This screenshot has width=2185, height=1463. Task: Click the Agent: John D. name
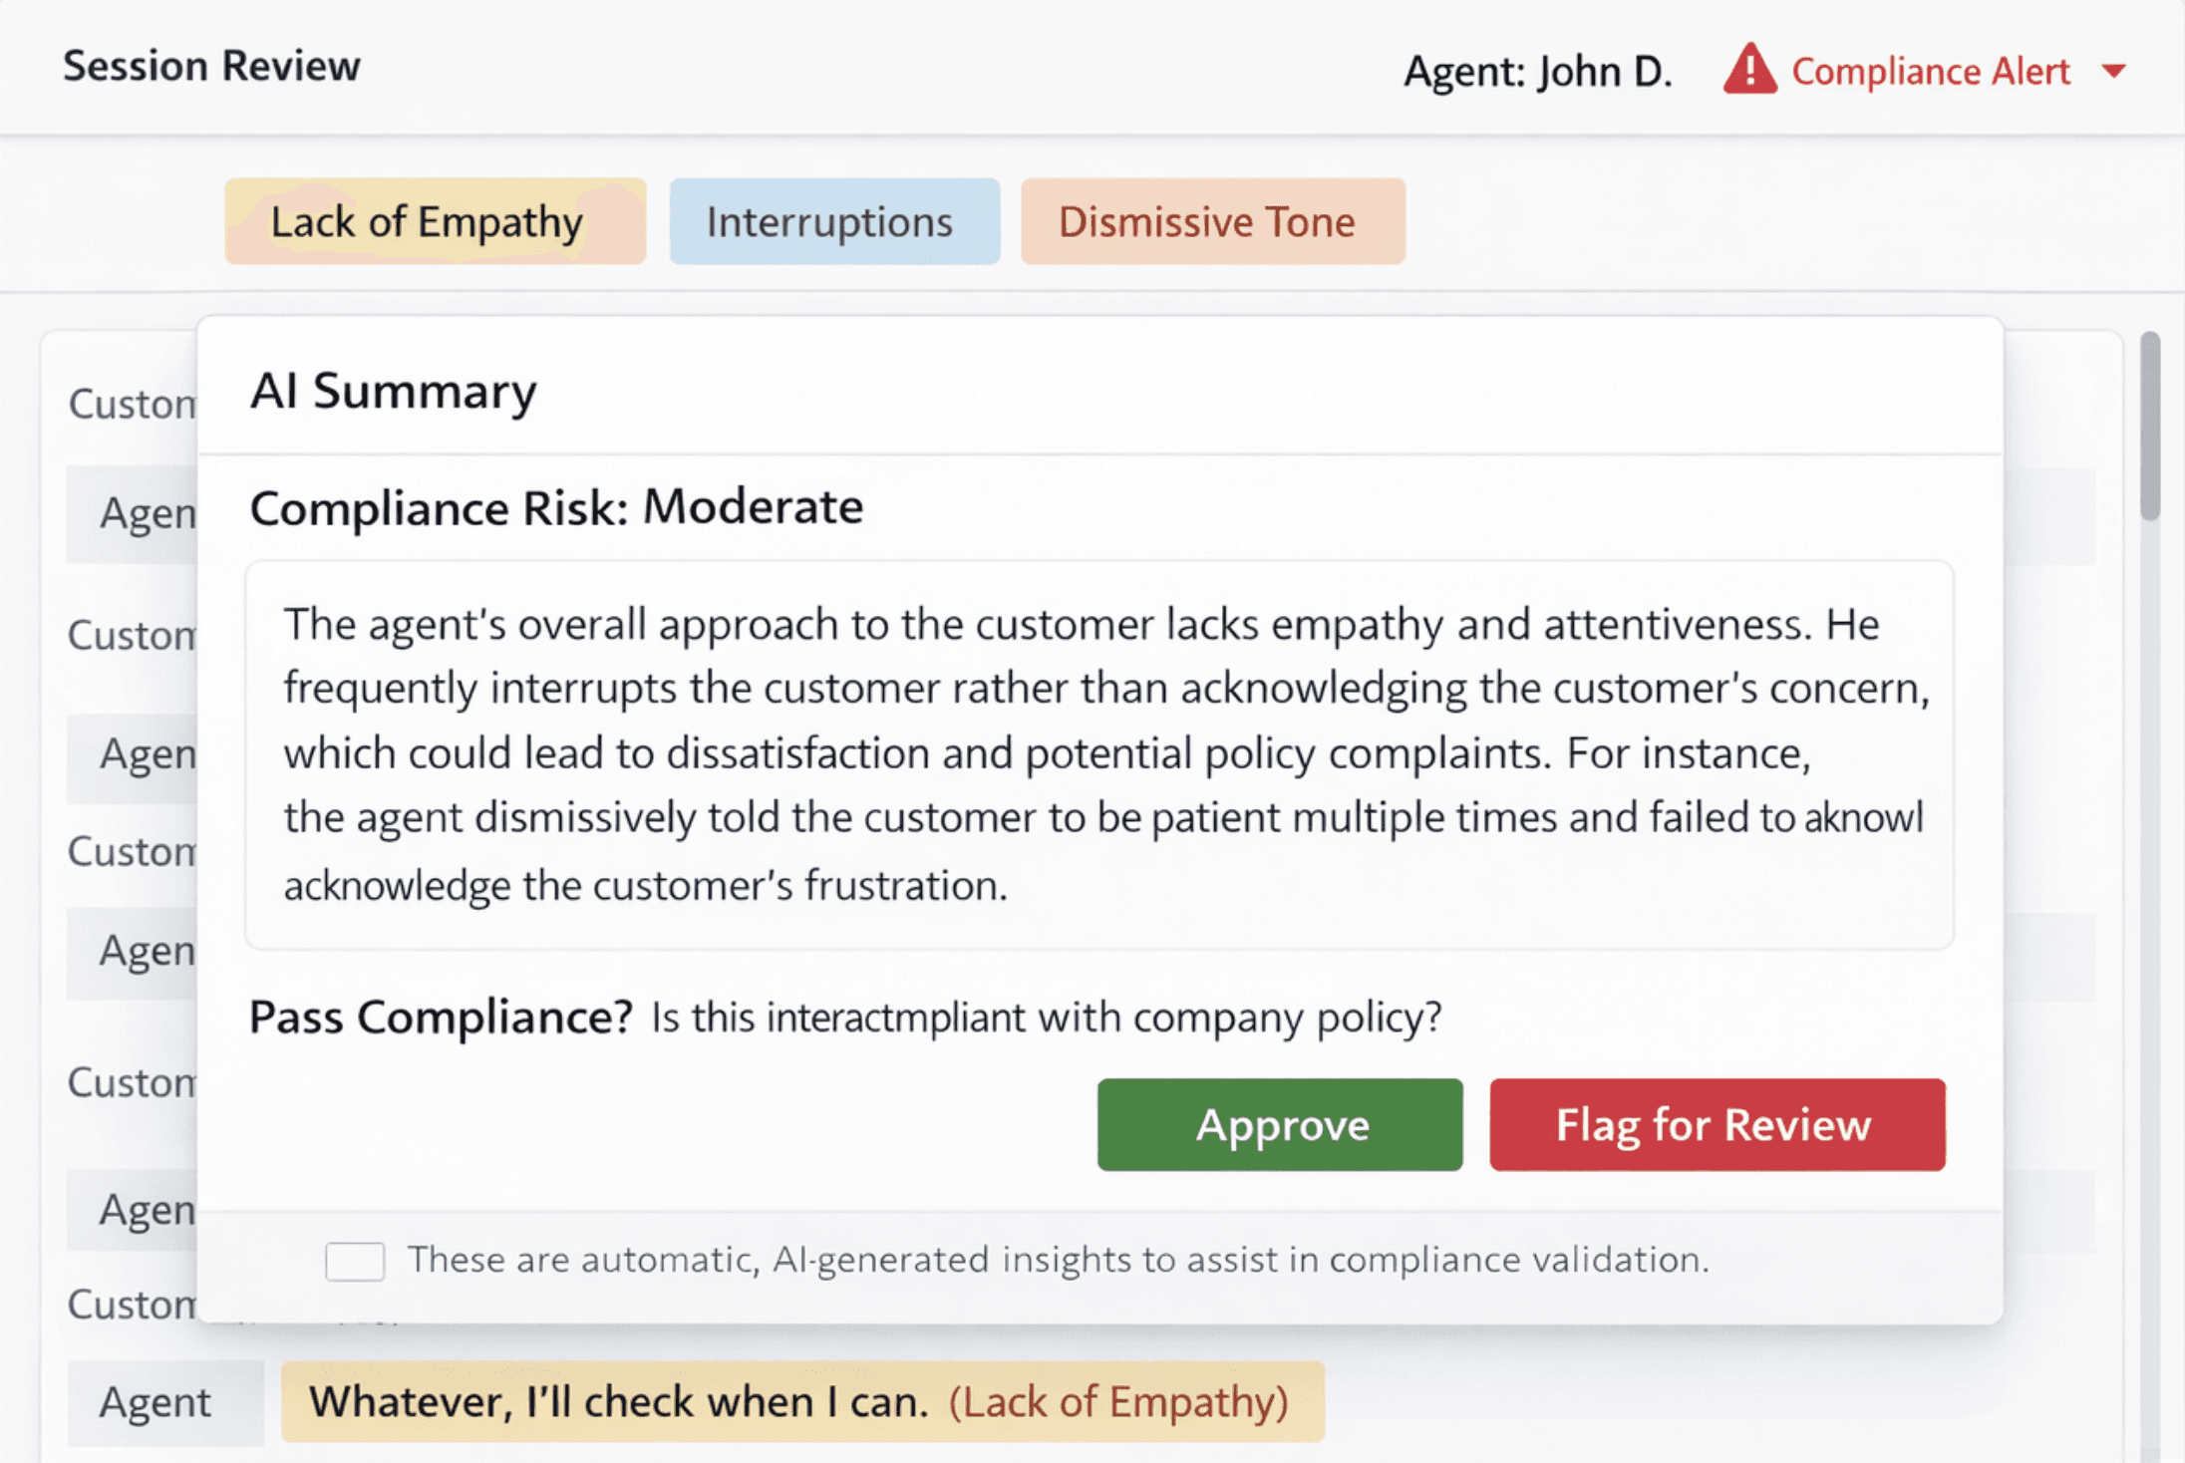click(1537, 72)
